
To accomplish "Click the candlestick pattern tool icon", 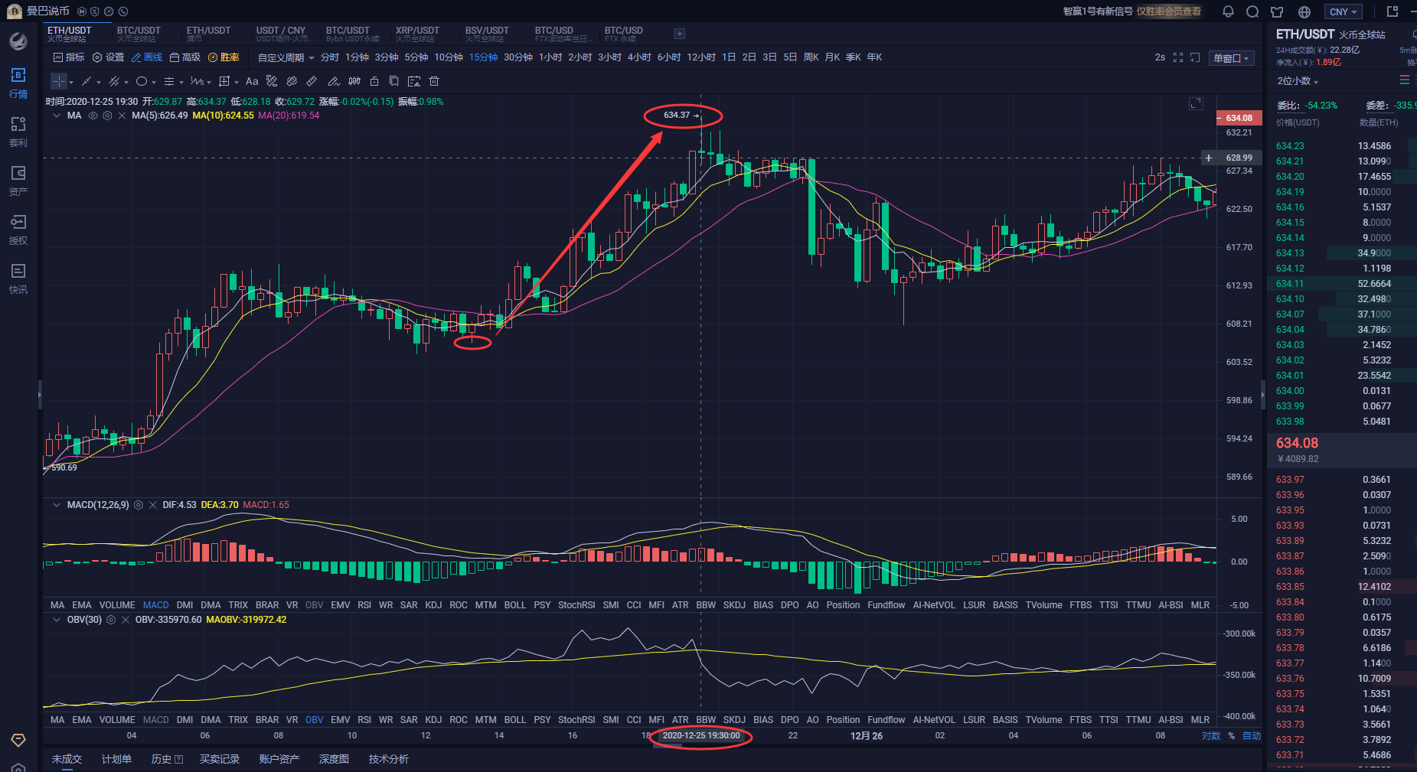I will (354, 81).
